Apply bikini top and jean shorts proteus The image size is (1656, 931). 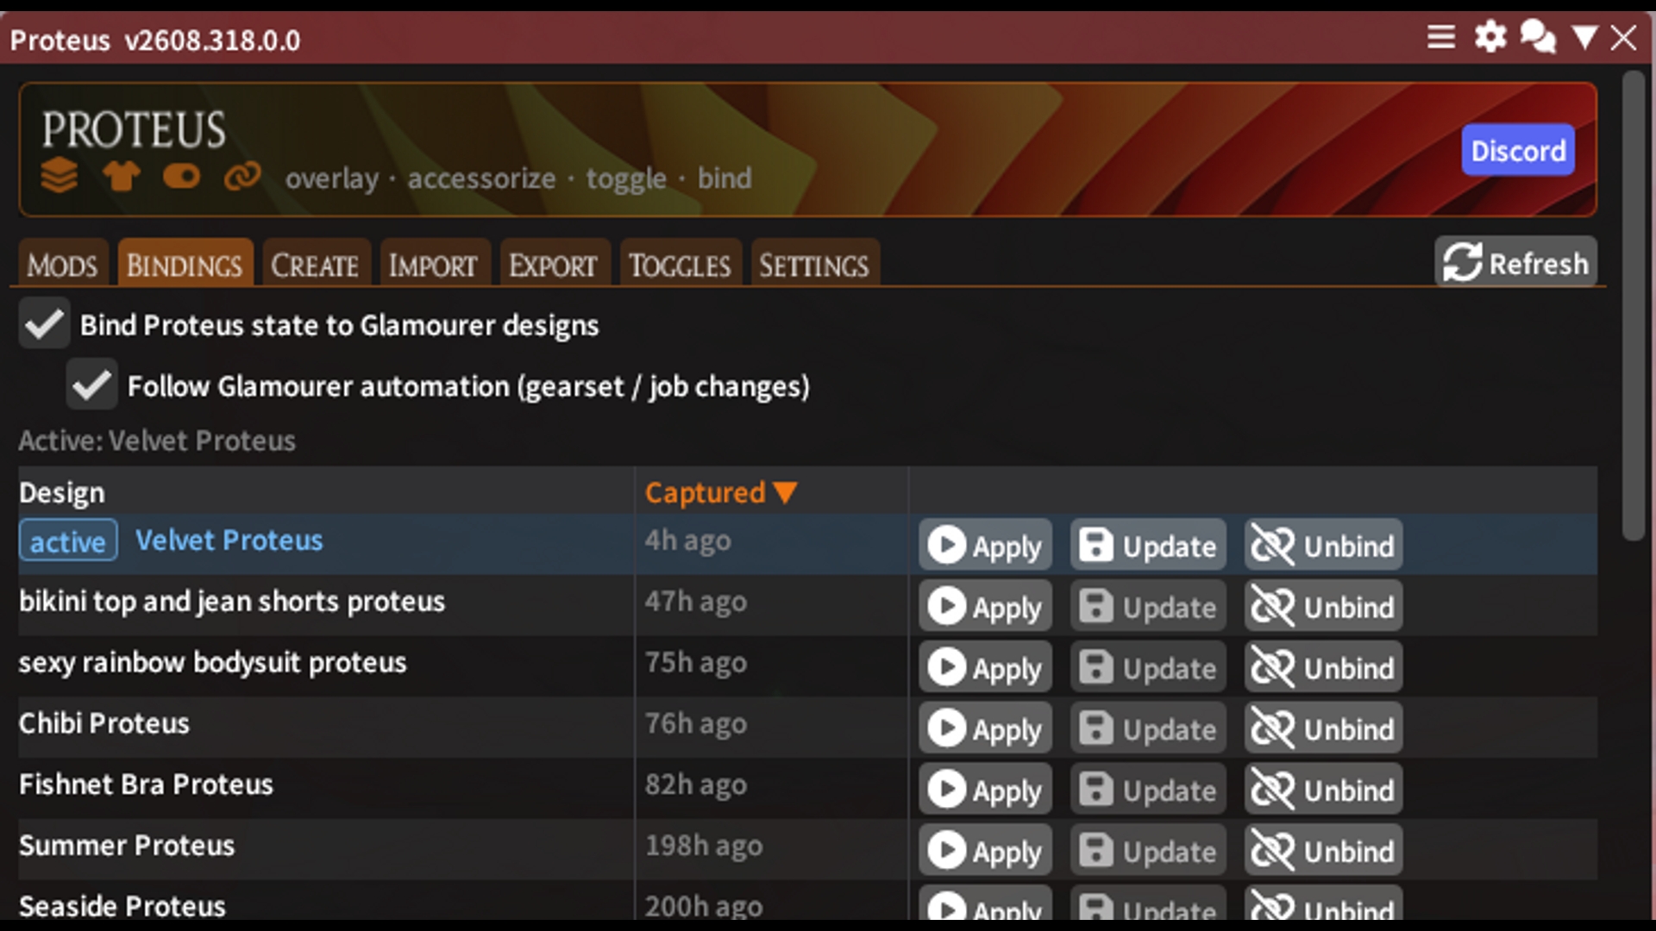(x=984, y=606)
